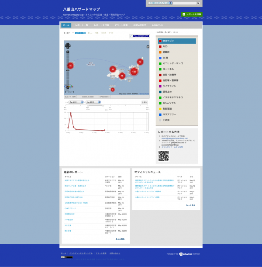The width and height of the screenshot is (262, 267).
Task: Click the map zoom level slider handle
Action: coord(68,70)
